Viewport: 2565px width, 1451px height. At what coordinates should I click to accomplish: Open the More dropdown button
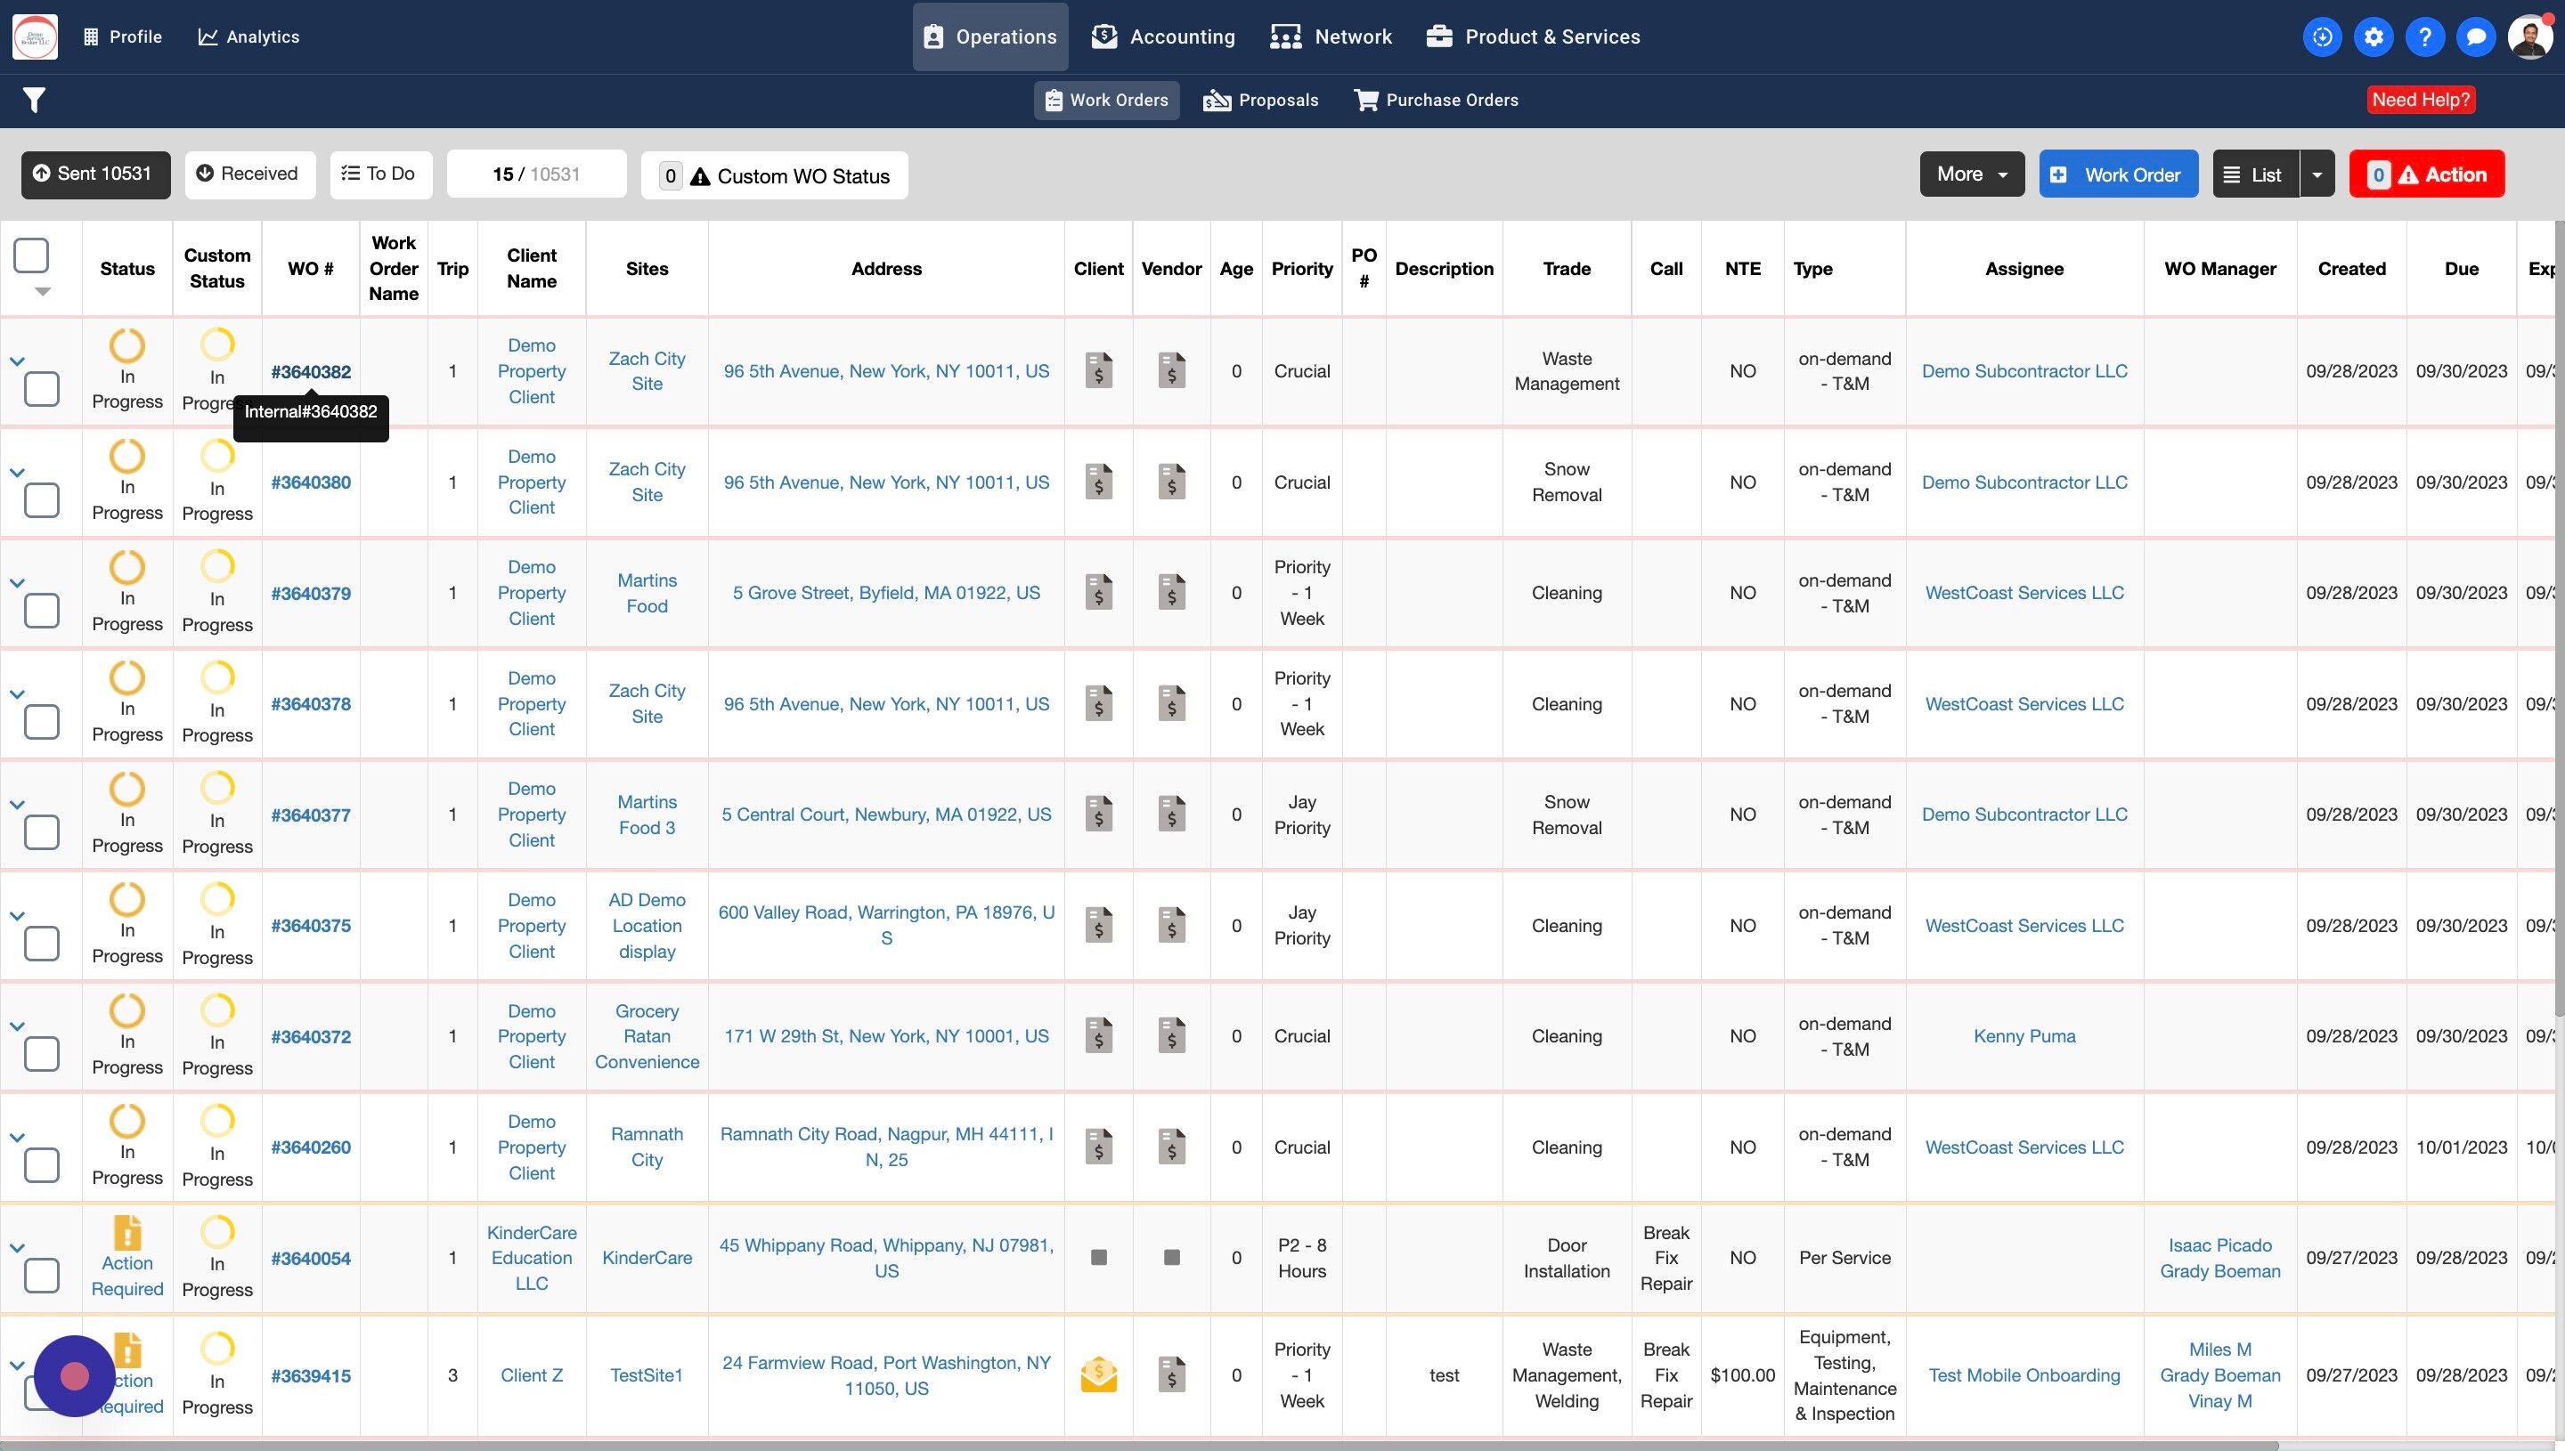click(1971, 174)
